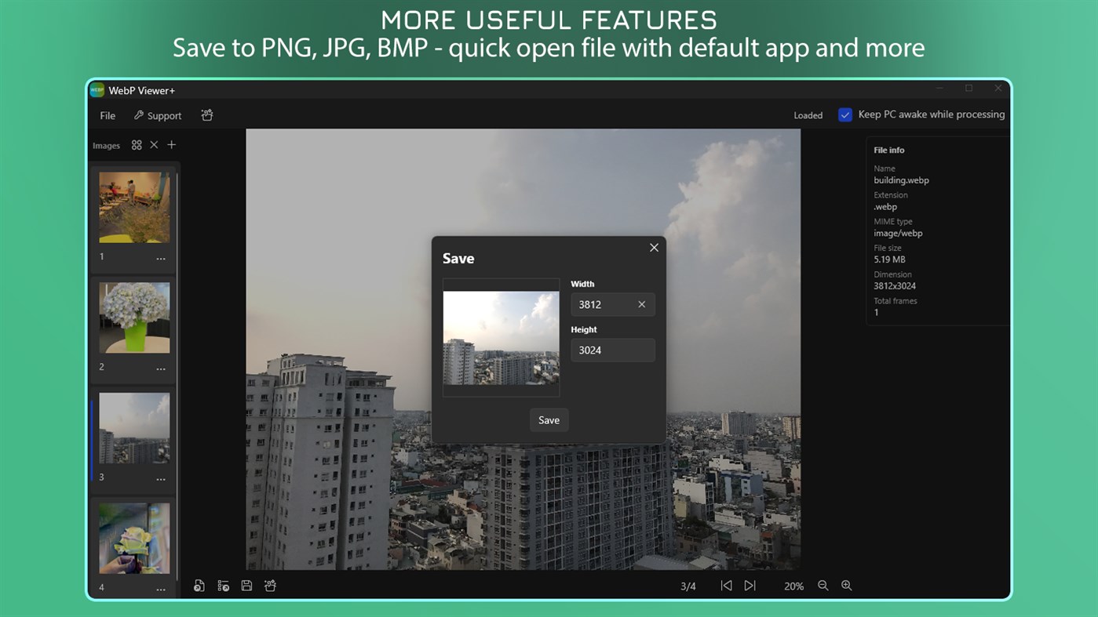
Task: Open more options for thumbnail 1
Action: coord(161,258)
